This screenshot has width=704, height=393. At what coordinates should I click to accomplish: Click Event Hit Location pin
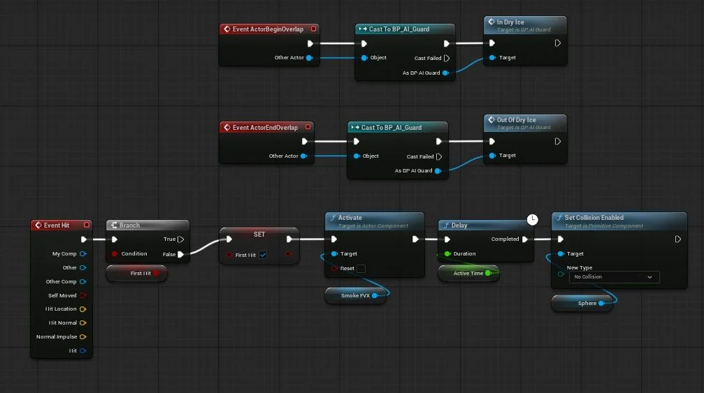pyautogui.click(x=82, y=309)
